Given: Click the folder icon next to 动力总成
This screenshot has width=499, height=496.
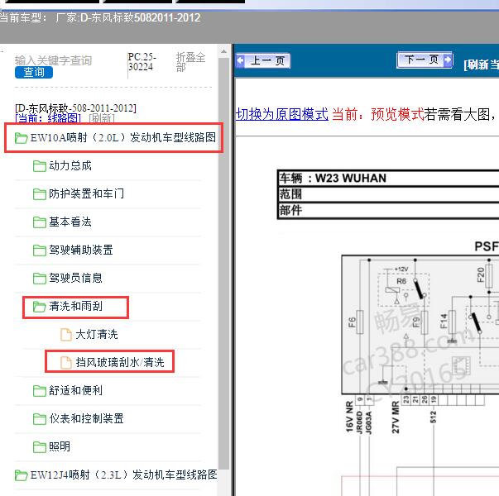Looking at the screenshot, I should [x=40, y=166].
